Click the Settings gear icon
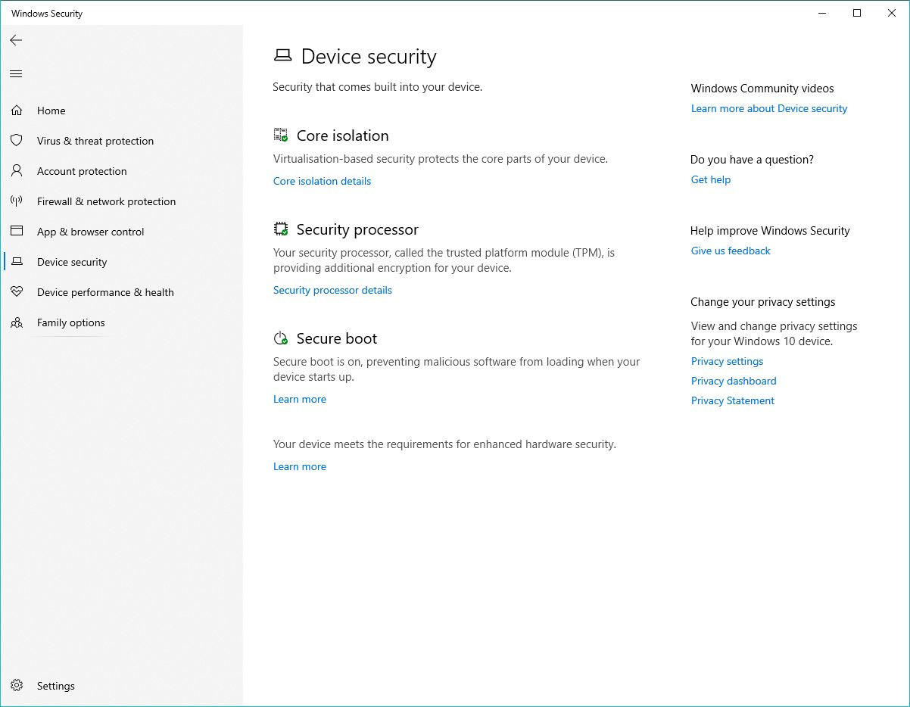Screen dimensions: 910x707 17,686
